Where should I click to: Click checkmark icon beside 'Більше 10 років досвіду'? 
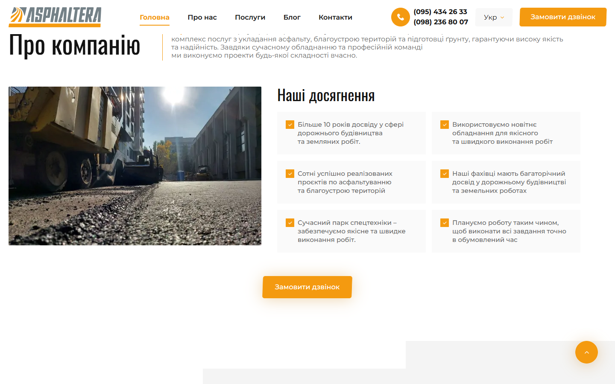click(290, 125)
